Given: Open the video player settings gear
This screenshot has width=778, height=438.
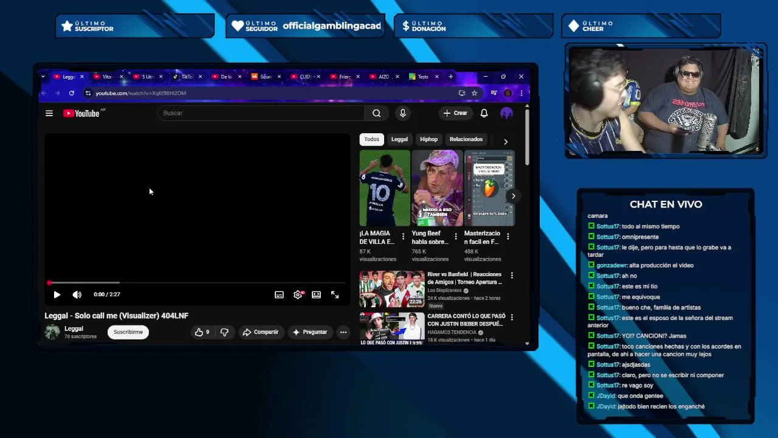Looking at the screenshot, I should pos(298,294).
